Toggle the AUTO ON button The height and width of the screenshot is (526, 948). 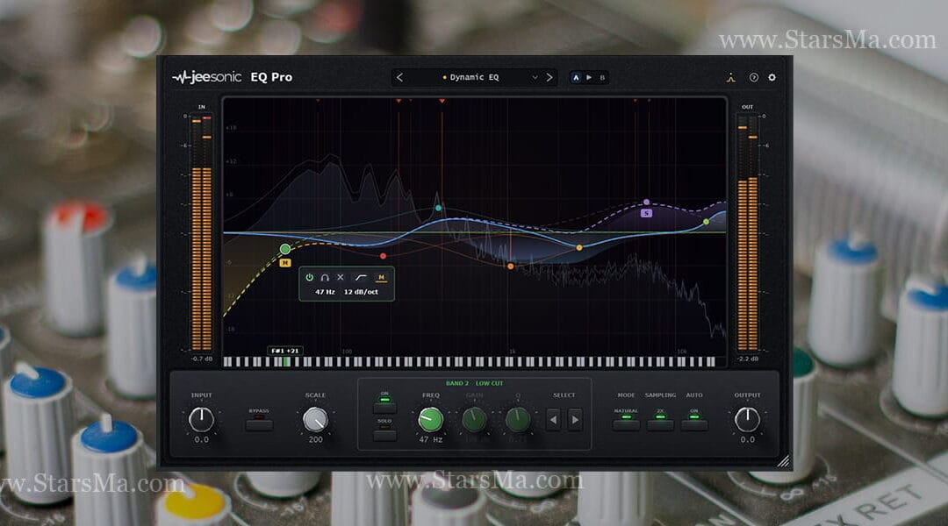(x=694, y=424)
